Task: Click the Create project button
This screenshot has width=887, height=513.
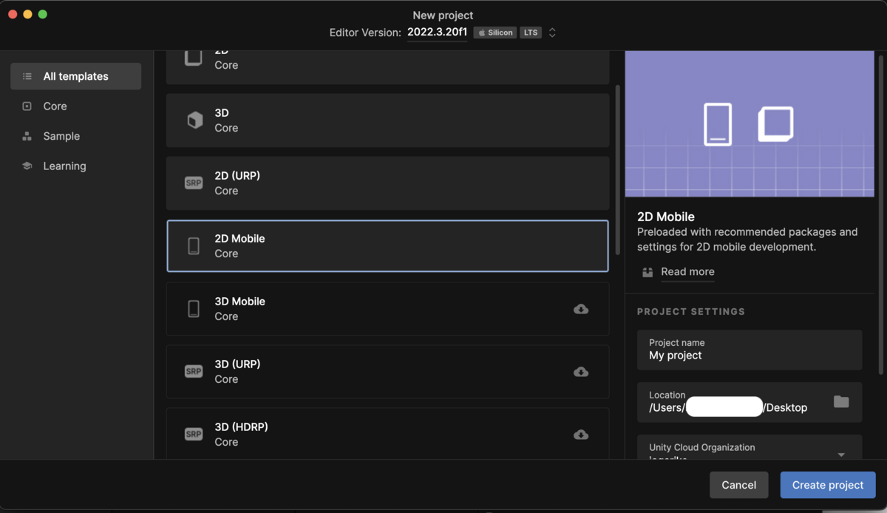Action: click(x=828, y=485)
